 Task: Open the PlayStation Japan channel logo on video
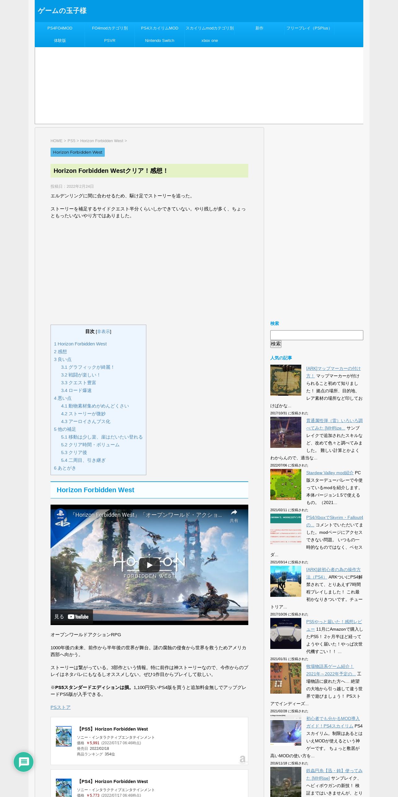[x=60, y=514]
